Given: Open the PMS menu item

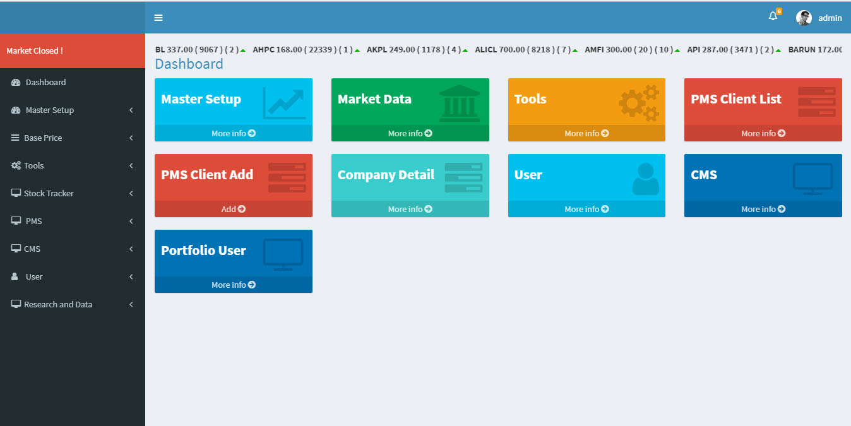Looking at the screenshot, I should point(34,221).
